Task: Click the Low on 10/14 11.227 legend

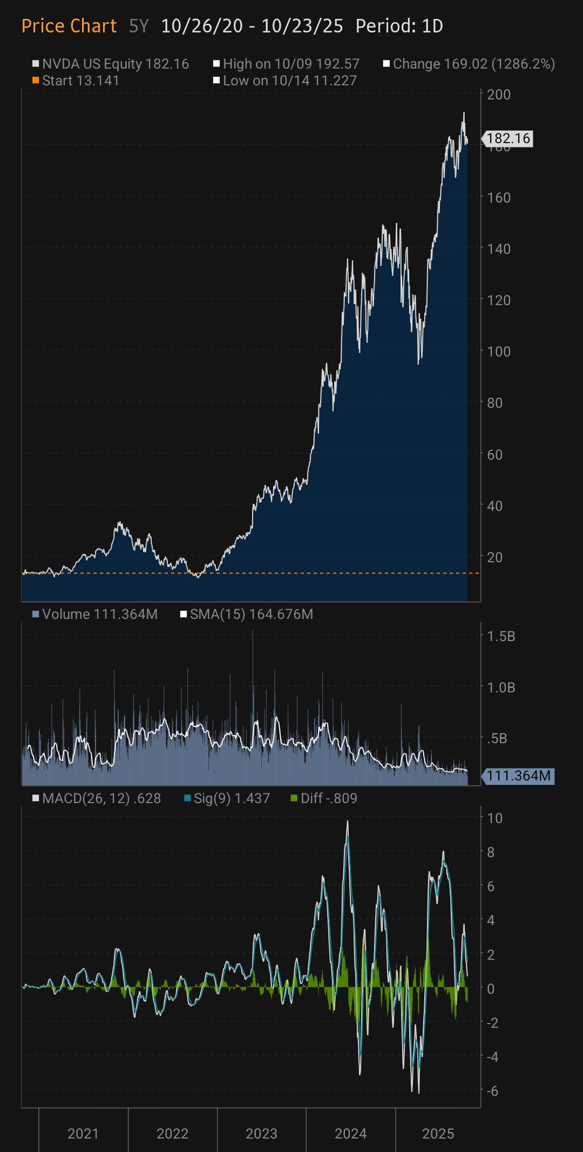Action: 285,80
